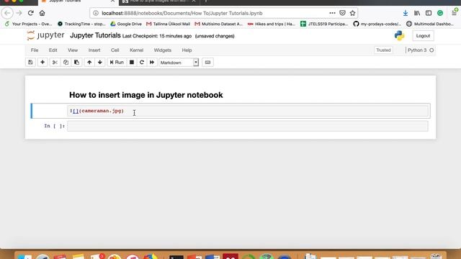Viewport: 461px width, 259px height.
Task: Open the Multimodal Dashbo bookmark
Action: [430, 24]
